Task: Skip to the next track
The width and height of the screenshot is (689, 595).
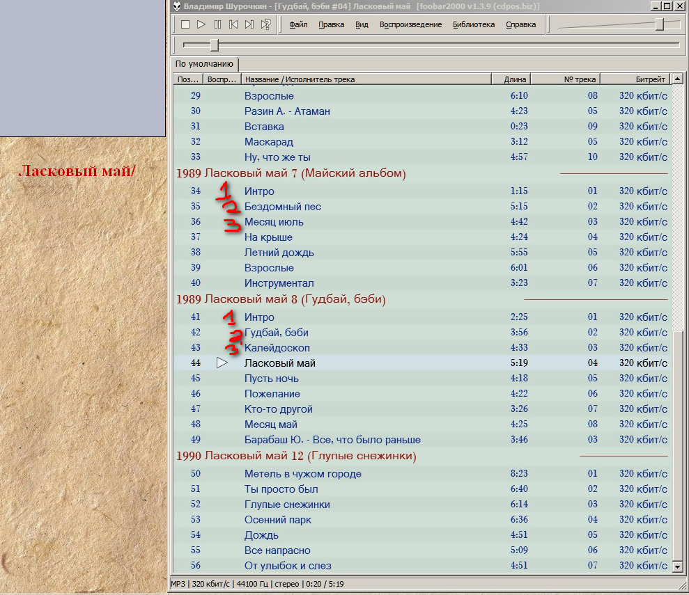Action: coord(249,24)
